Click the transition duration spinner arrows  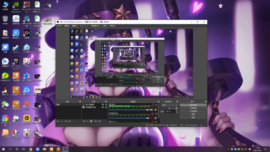pos(177,111)
